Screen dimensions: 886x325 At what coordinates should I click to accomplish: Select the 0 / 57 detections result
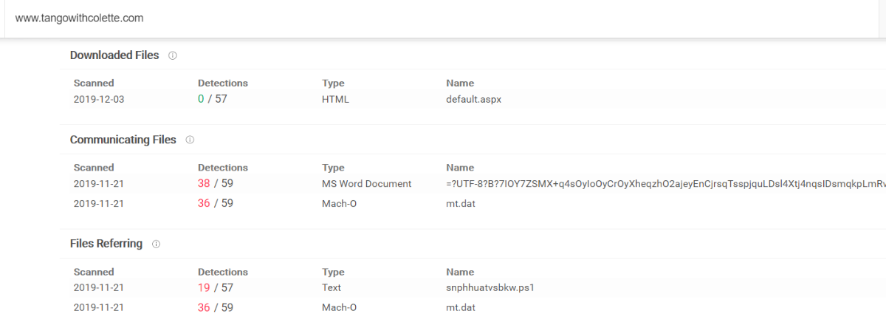point(212,99)
